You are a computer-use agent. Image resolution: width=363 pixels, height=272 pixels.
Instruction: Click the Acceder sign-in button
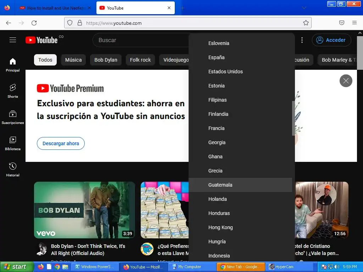[x=331, y=40]
